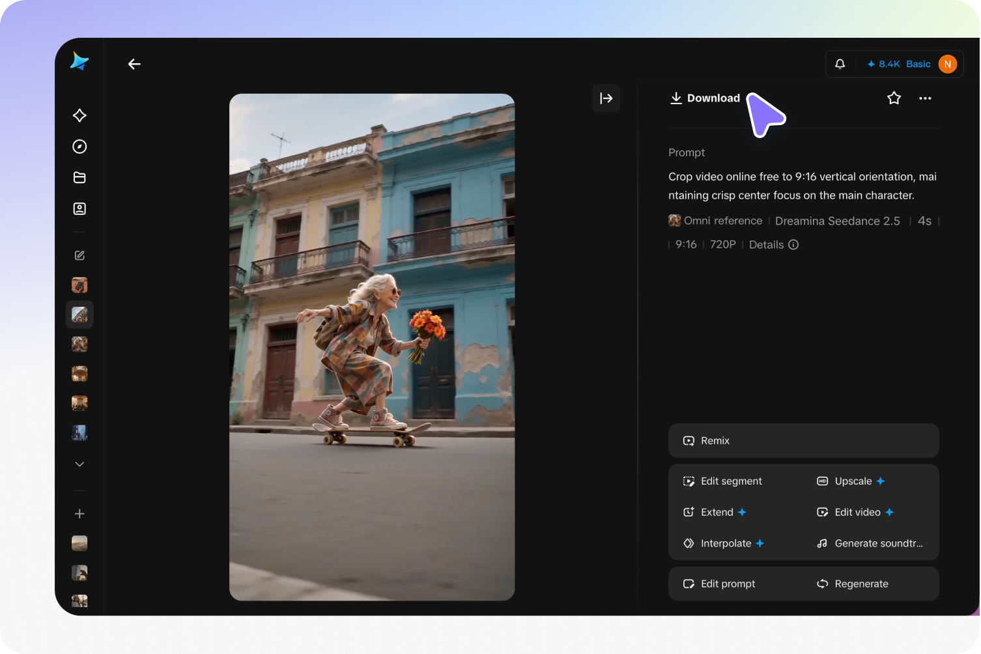Open notifications bell icon
This screenshot has width=981, height=654.
[x=840, y=64]
